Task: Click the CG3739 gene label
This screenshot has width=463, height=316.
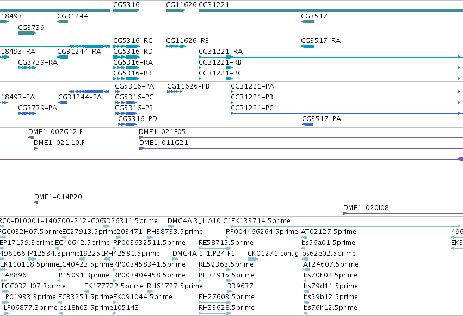Action: coord(32,27)
